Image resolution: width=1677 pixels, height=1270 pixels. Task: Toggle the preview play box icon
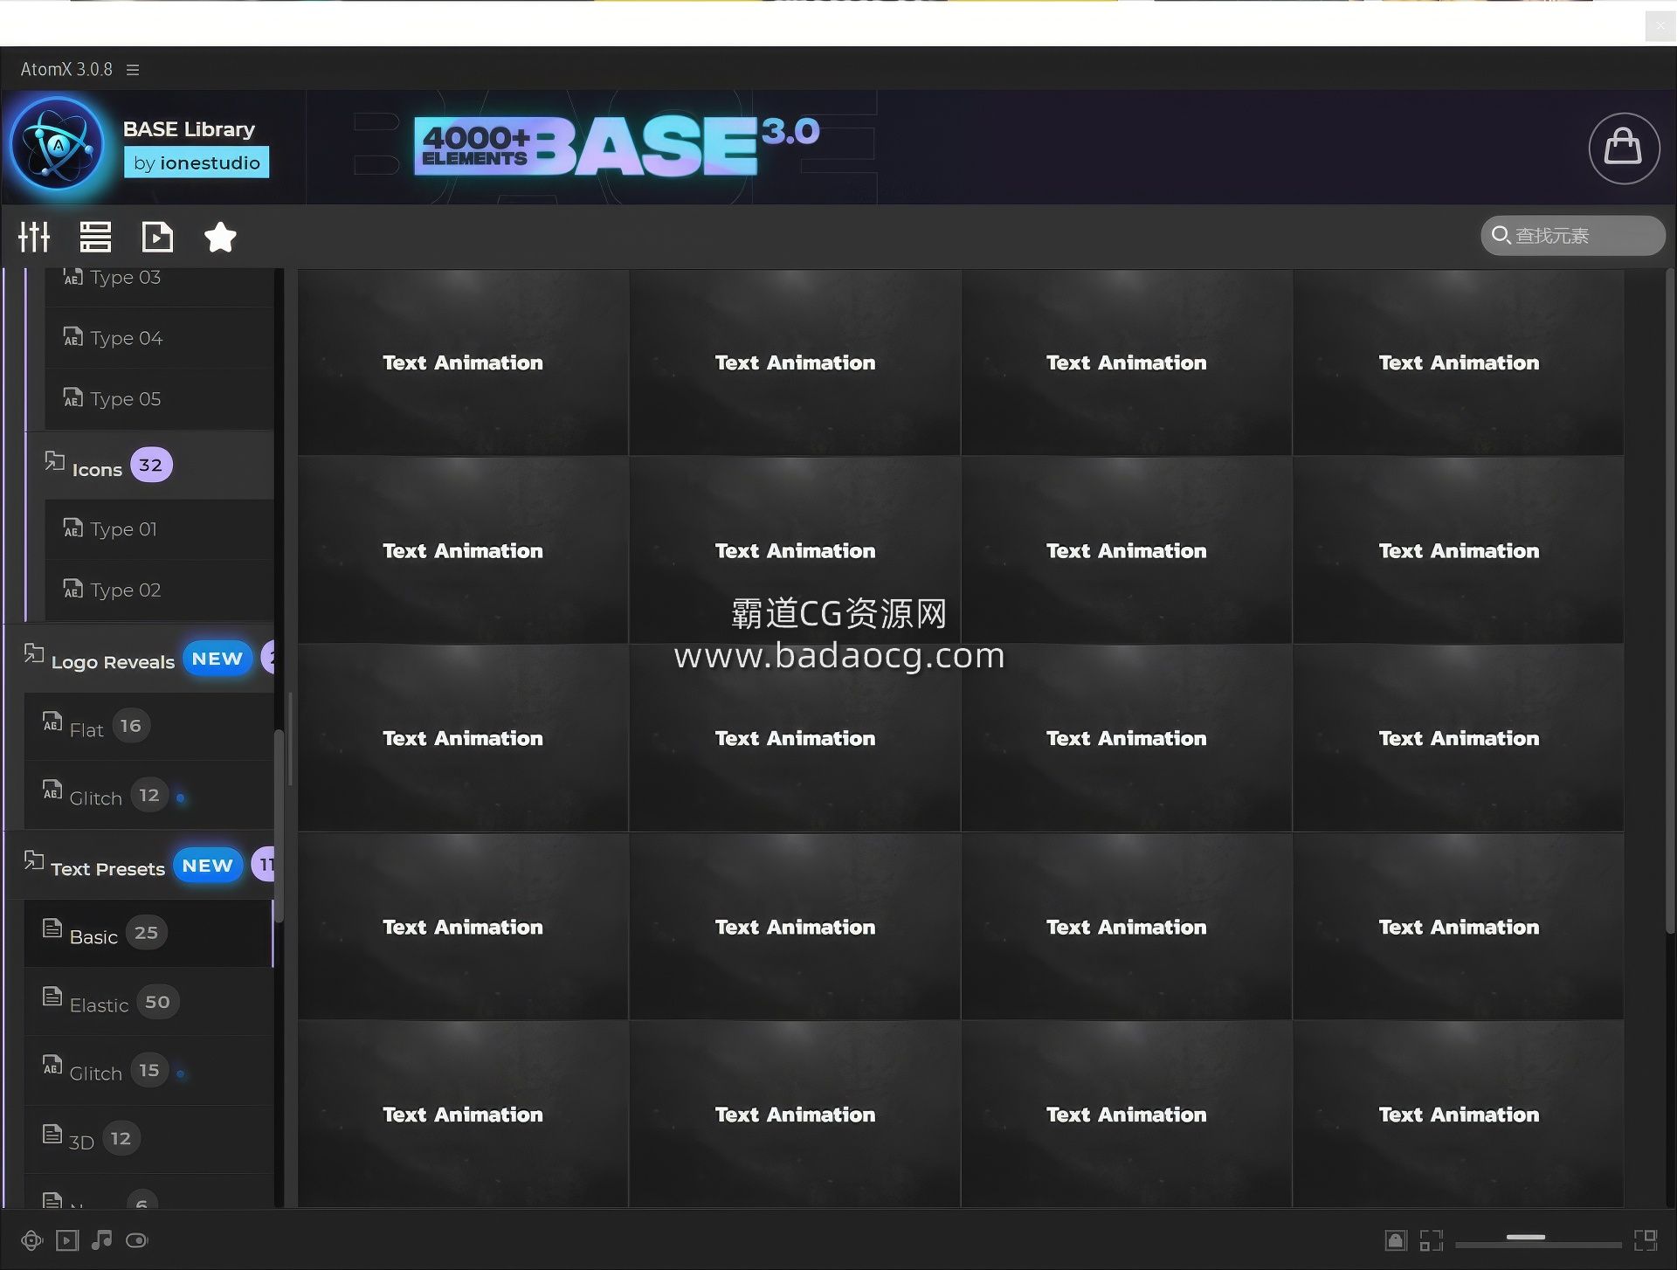click(x=67, y=1240)
